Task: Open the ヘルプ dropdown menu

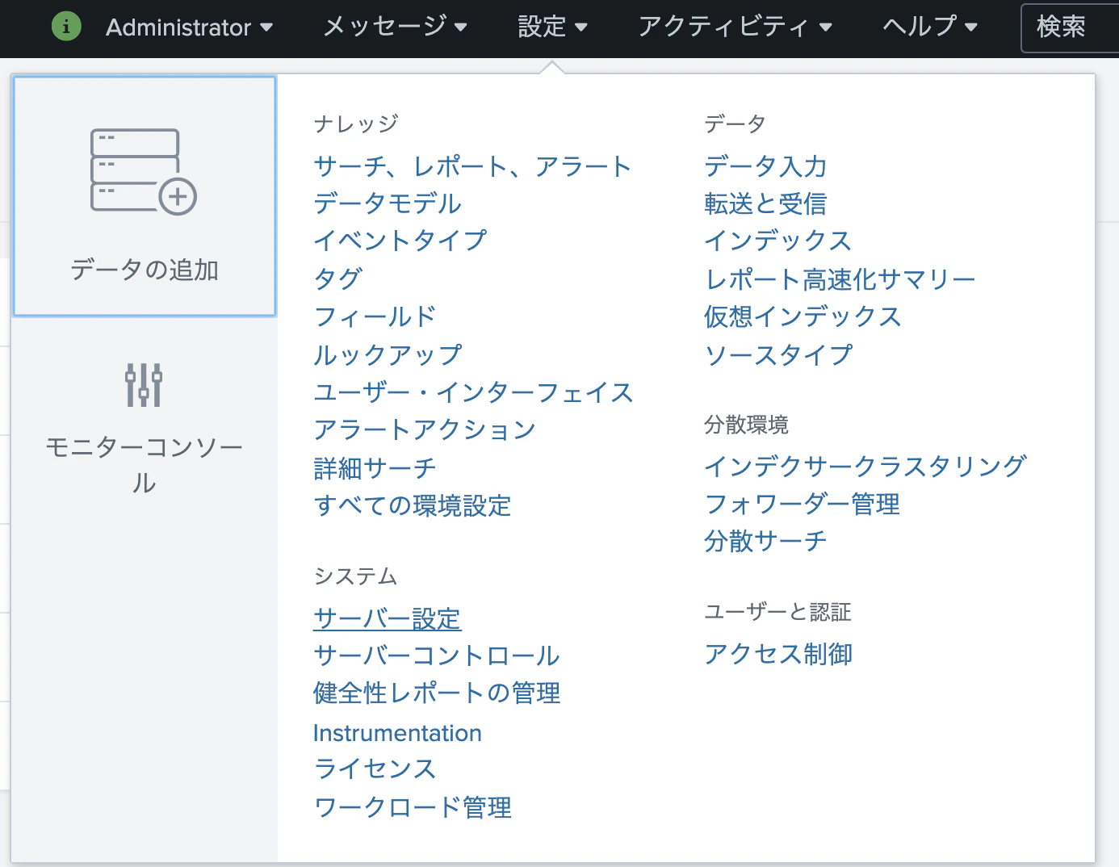Action: click(x=930, y=27)
